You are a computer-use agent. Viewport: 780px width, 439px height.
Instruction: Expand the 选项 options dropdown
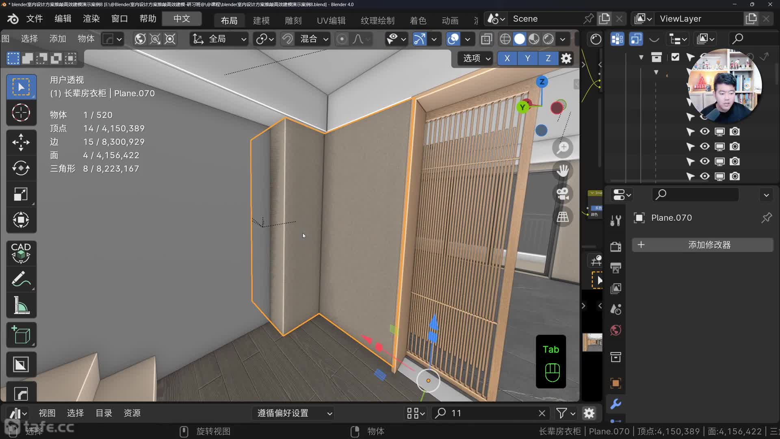point(476,58)
